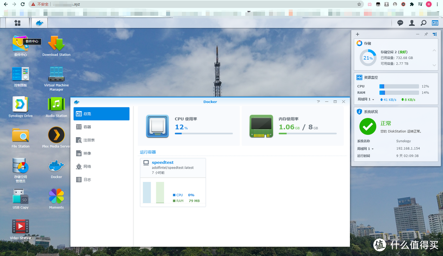Switch to the Container tab in Docker
Screen dimensions: 443x256
tap(101, 127)
